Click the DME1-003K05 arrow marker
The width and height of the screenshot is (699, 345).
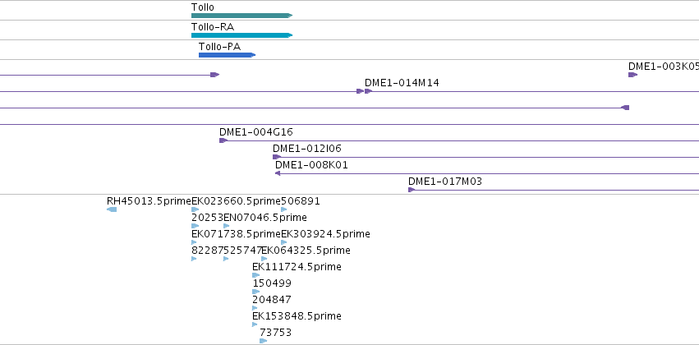632,75
